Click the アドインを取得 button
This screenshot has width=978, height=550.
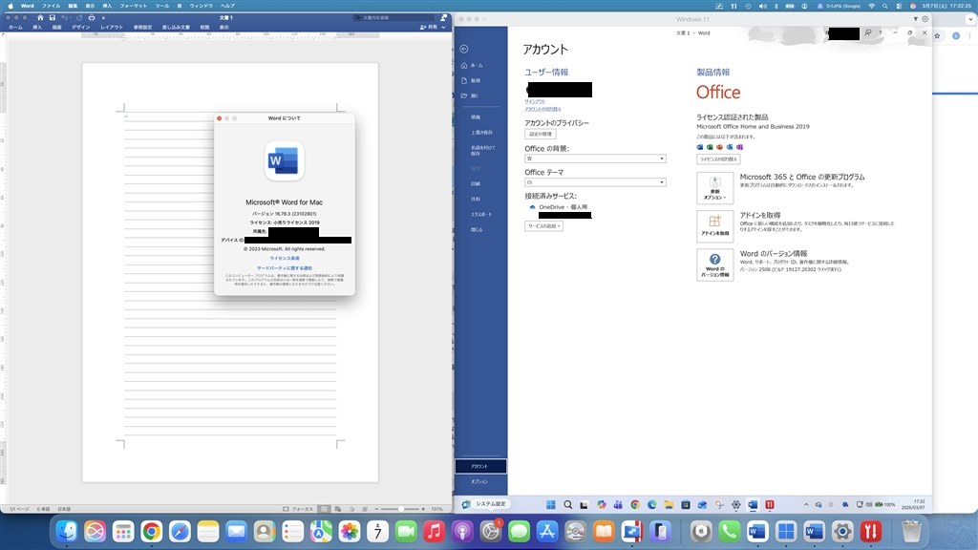[714, 226]
